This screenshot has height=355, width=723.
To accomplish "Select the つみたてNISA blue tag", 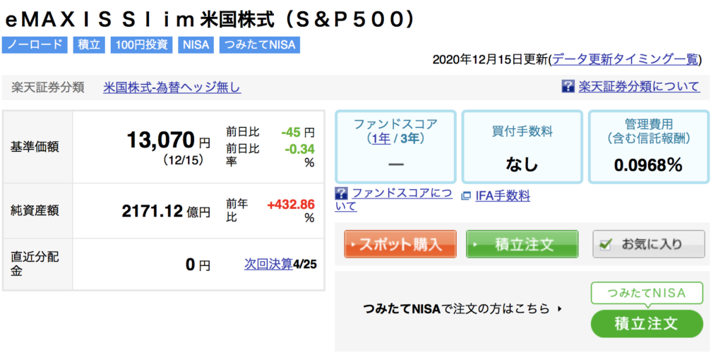I will [260, 45].
